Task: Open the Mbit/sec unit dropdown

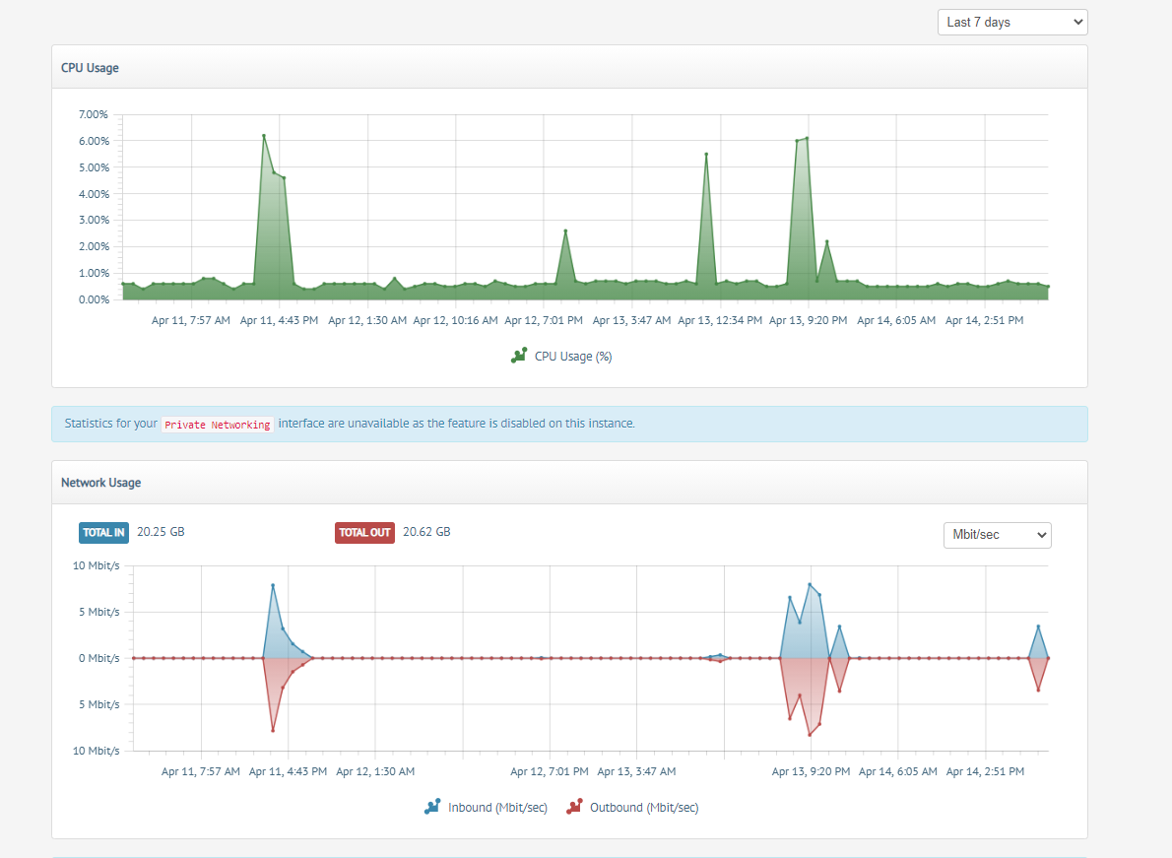Action: pos(997,535)
